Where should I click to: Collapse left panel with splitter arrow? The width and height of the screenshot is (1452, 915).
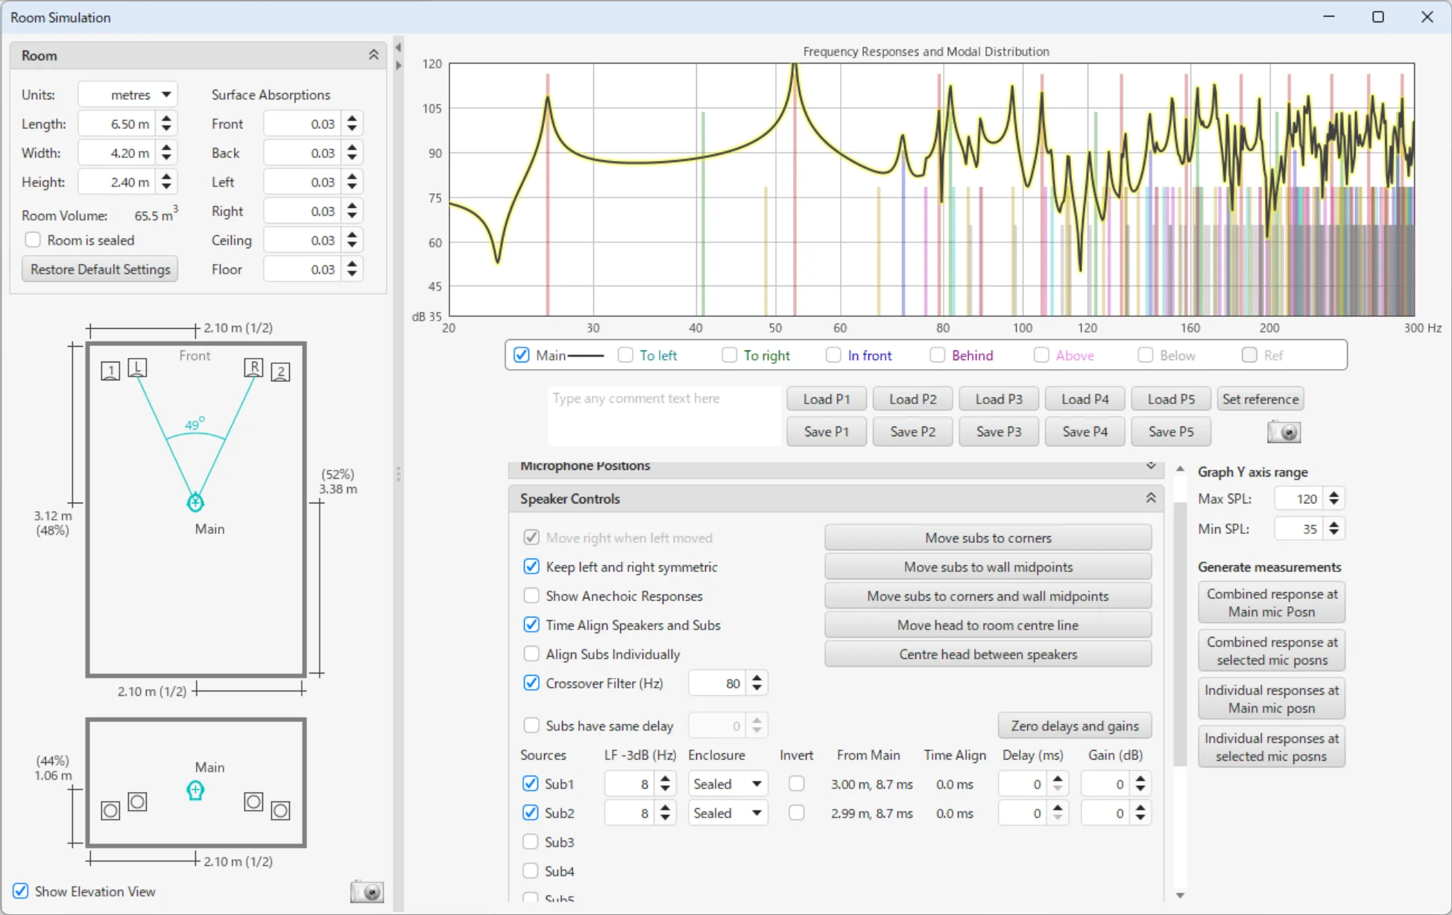point(398,48)
